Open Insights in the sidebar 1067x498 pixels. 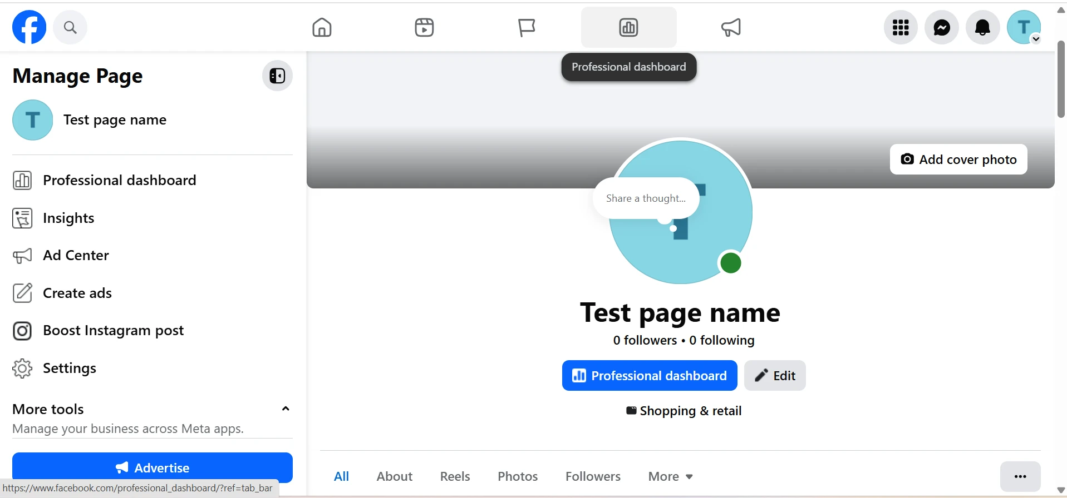point(152,218)
